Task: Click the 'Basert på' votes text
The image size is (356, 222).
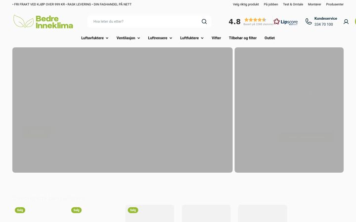Action: pyautogui.click(x=259, y=24)
